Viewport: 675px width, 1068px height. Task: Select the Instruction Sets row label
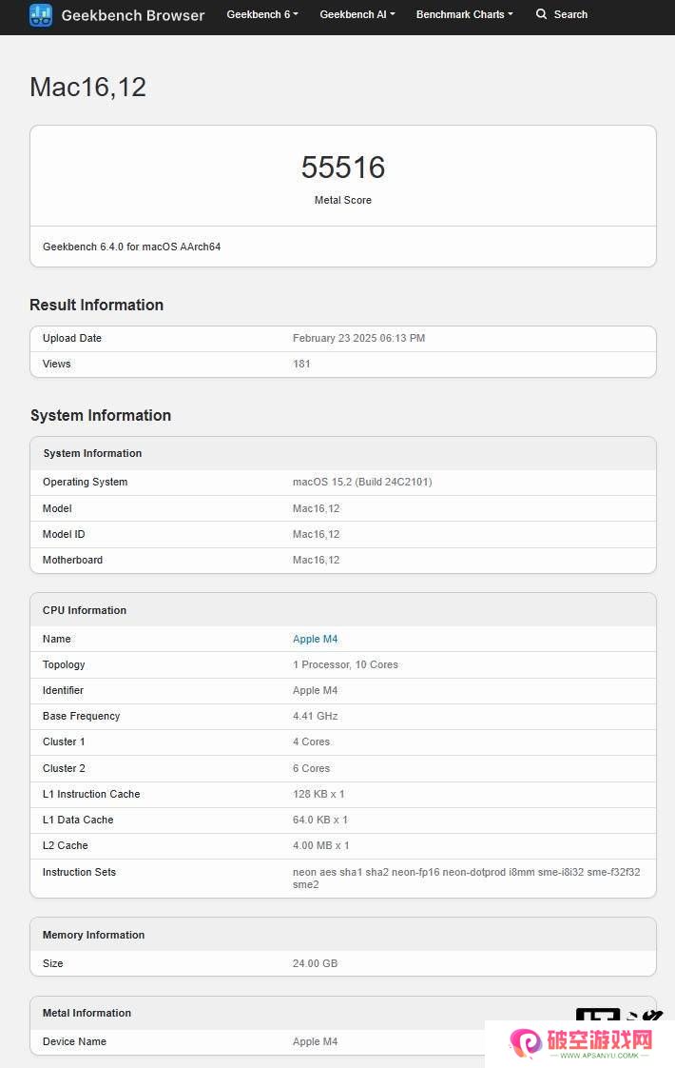[79, 872]
